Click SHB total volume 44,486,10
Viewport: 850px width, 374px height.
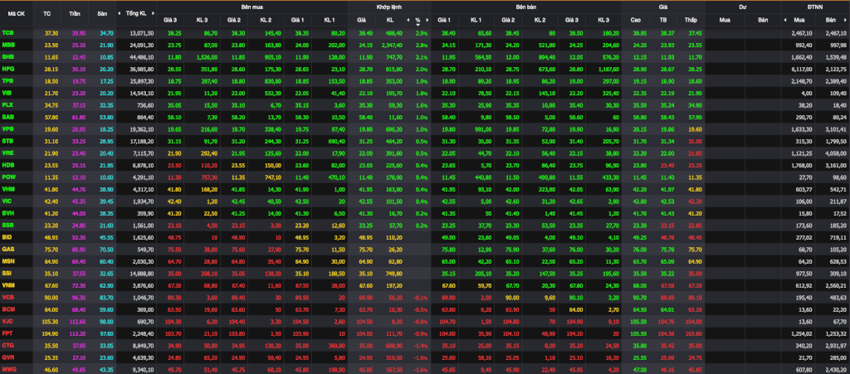pyautogui.click(x=142, y=57)
